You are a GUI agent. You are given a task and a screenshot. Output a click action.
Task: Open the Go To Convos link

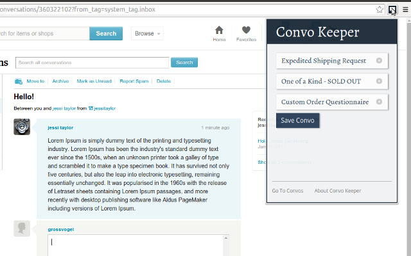pos(287,191)
